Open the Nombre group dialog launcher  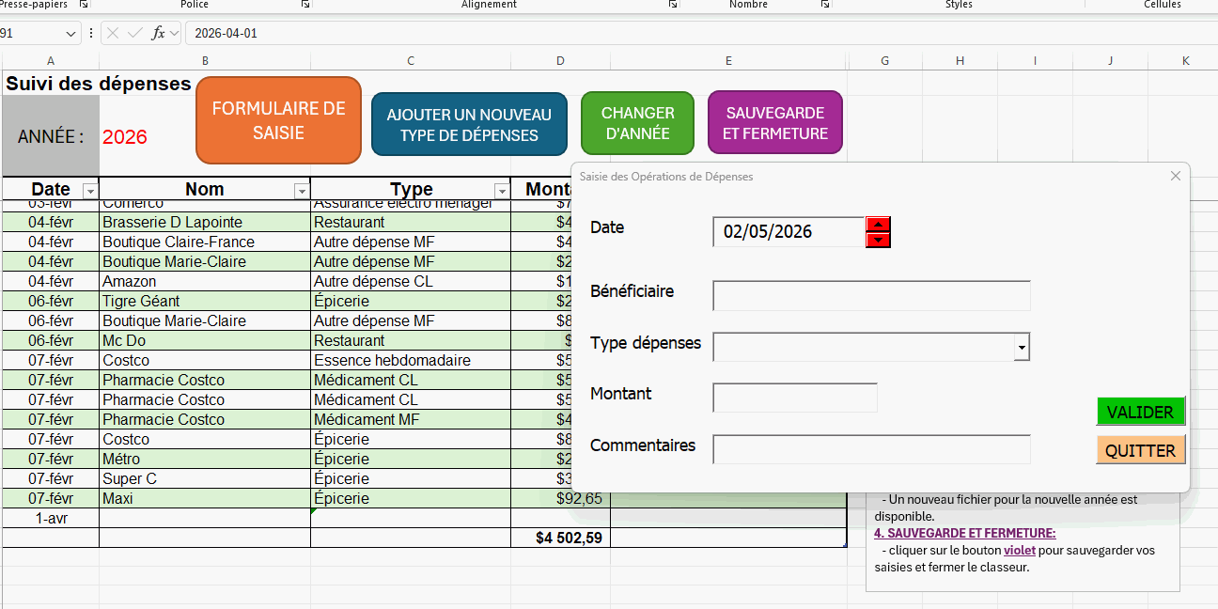pyautogui.click(x=824, y=5)
